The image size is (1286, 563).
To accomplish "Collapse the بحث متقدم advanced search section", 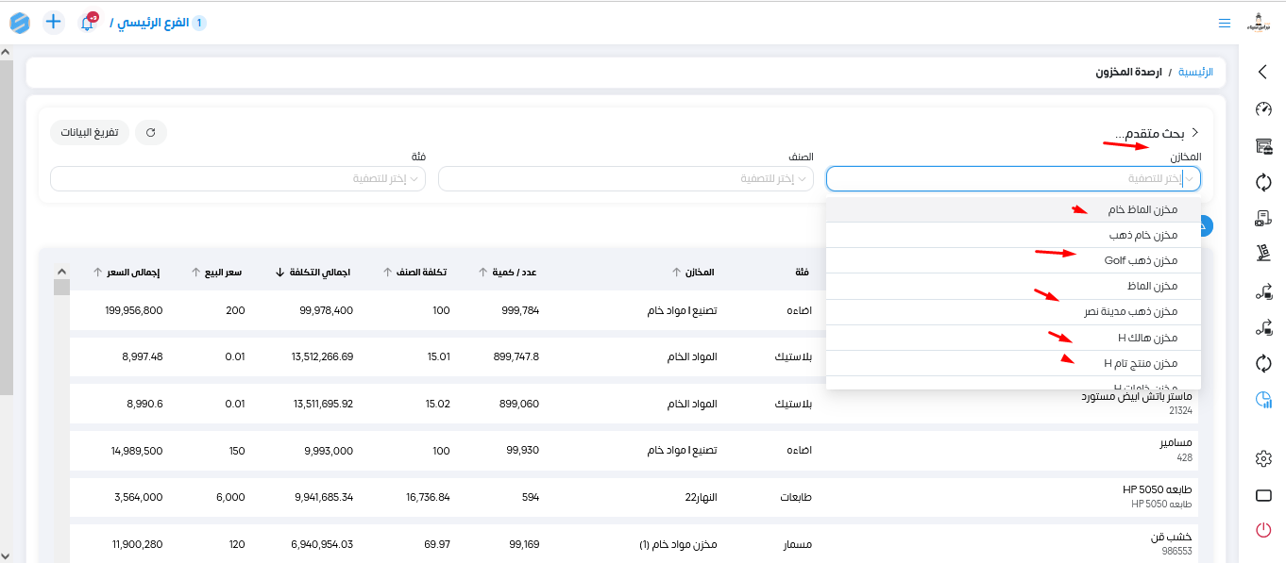I will click(1194, 133).
